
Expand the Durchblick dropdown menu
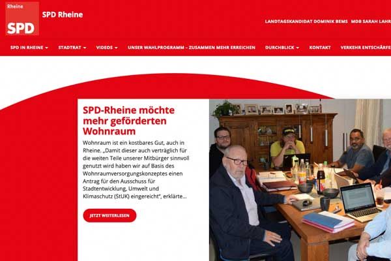click(282, 48)
